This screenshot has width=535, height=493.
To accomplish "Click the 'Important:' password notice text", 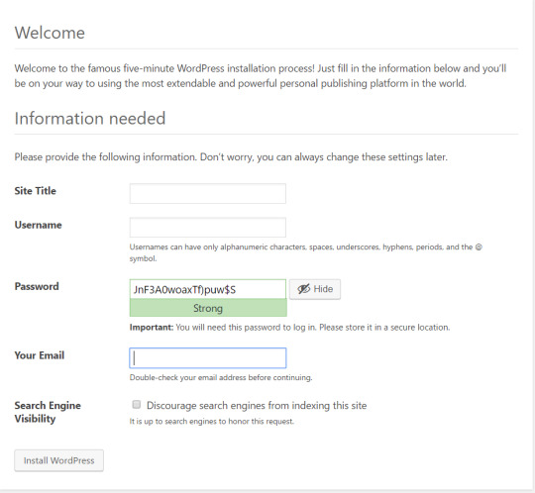I will pyautogui.click(x=289, y=328).
